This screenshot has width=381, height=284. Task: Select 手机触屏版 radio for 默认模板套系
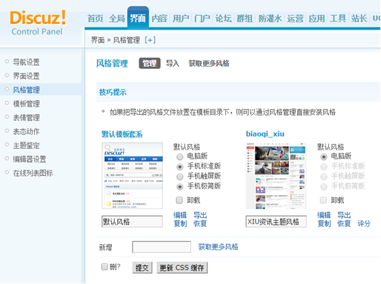tap(180, 177)
